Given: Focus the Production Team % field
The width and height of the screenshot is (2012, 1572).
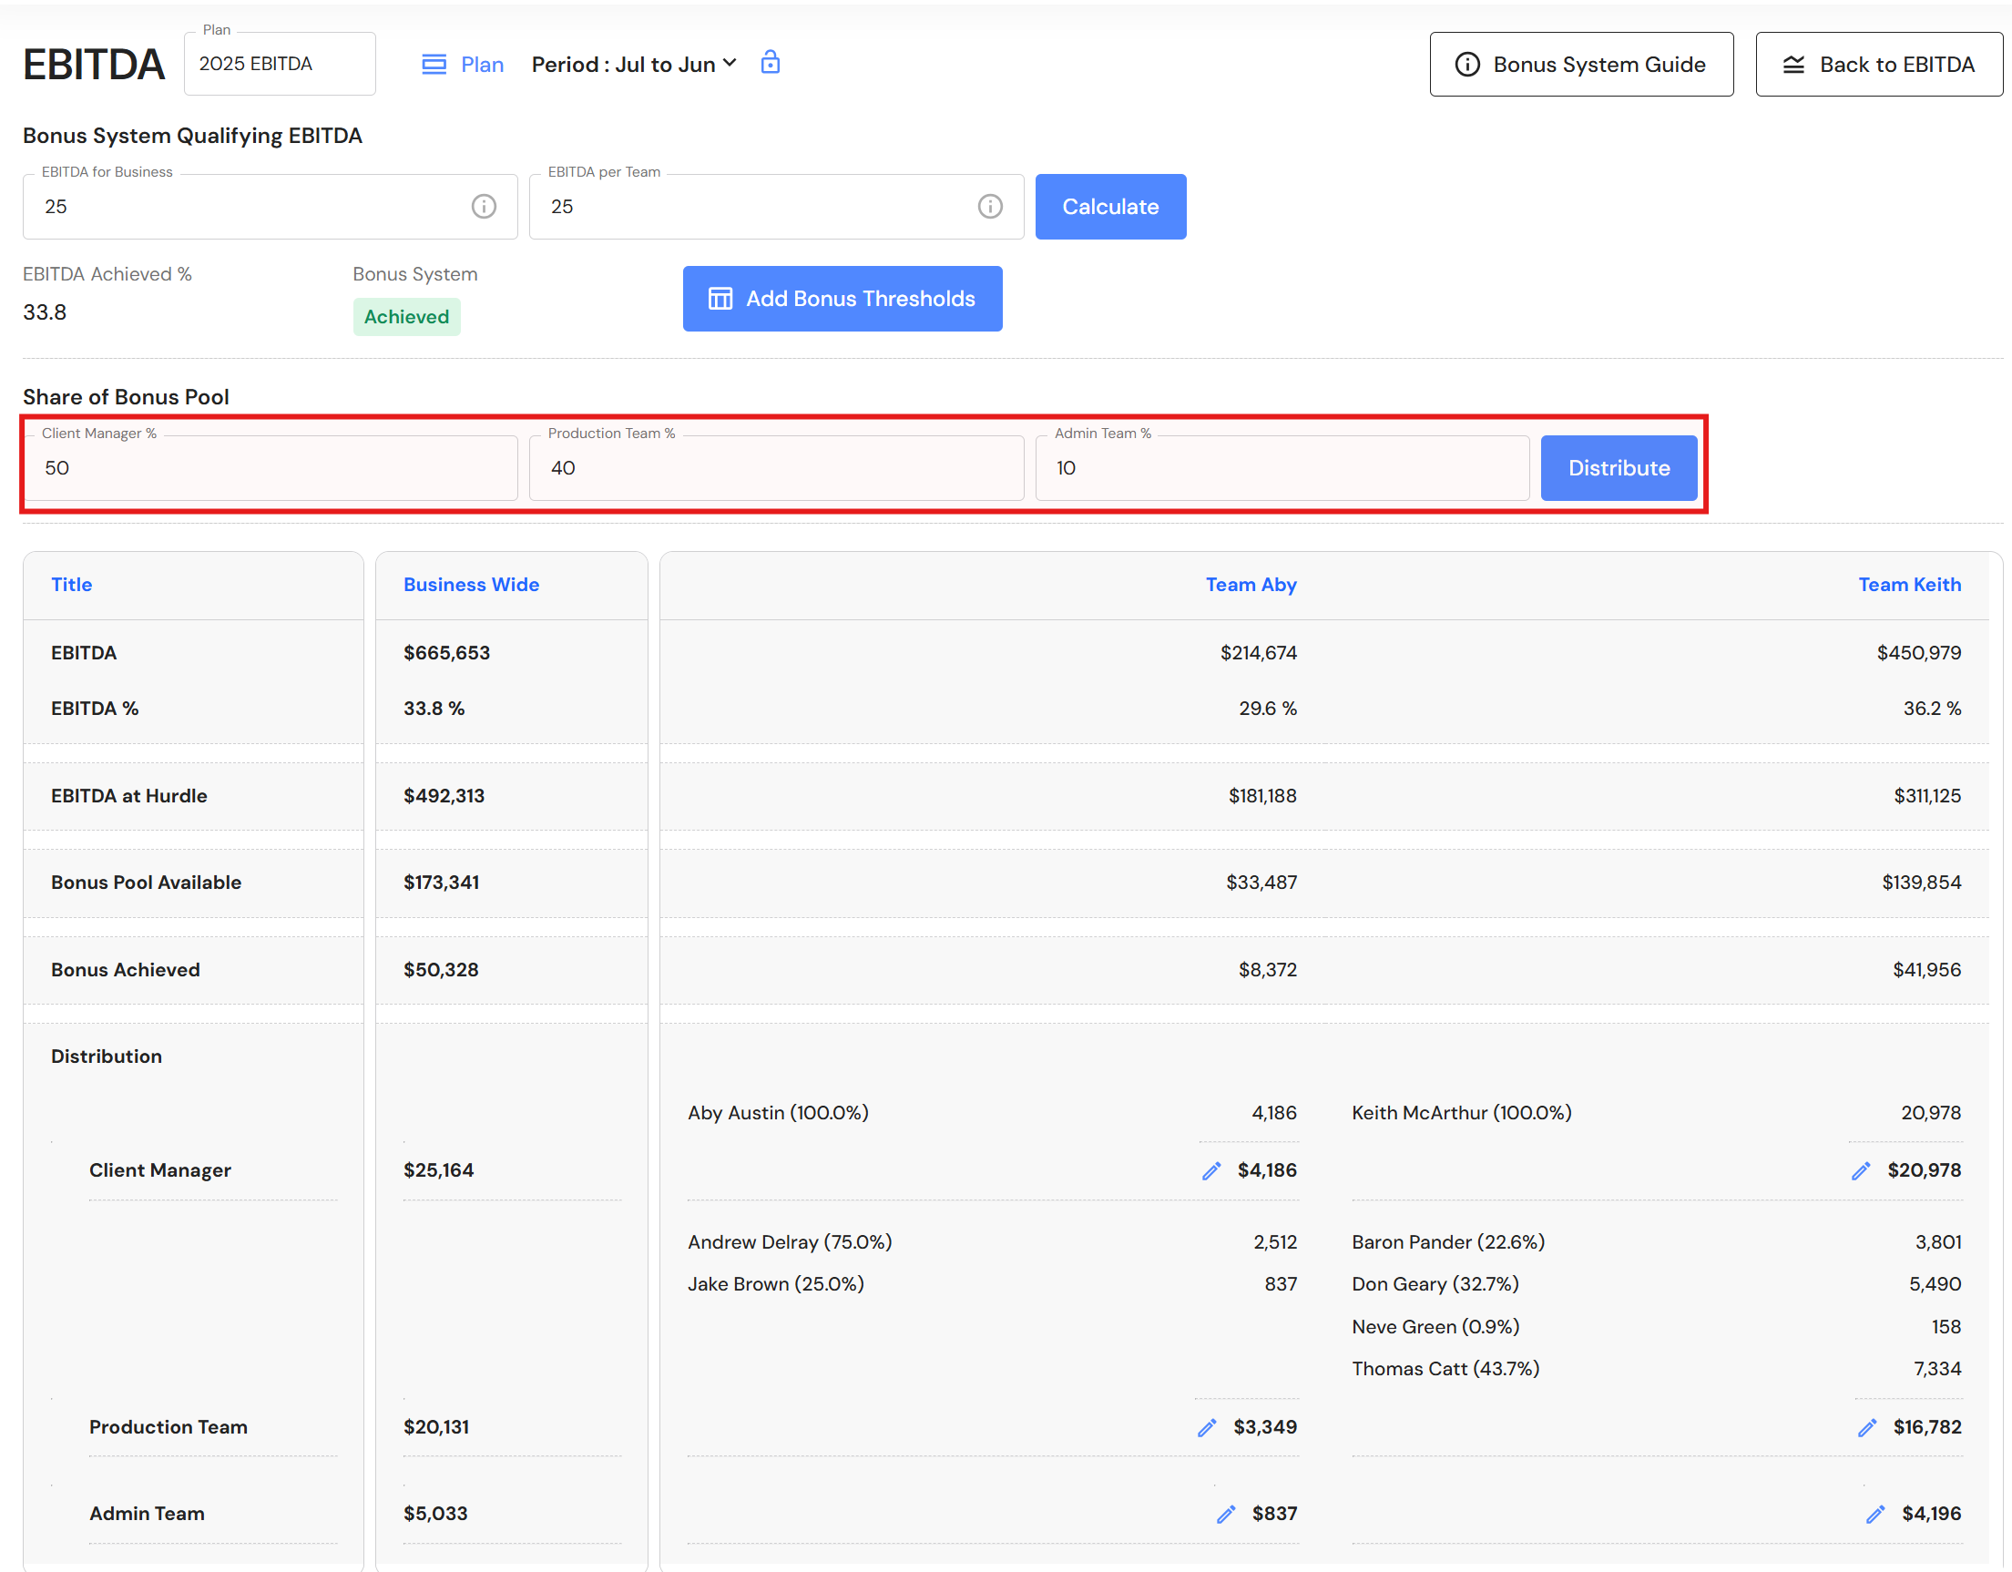Looking at the screenshot, I should tap(777, 468).
